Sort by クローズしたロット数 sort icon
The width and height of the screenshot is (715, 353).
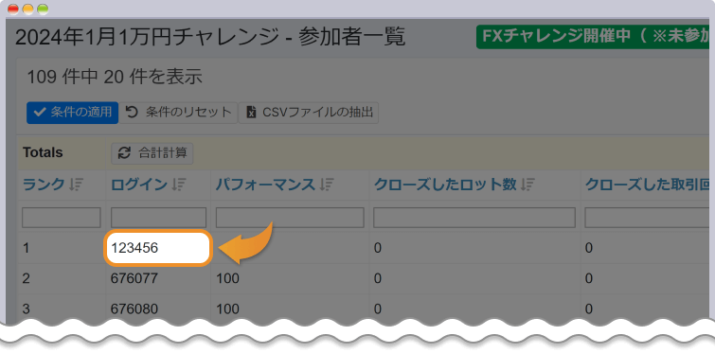pyautogui.click(x=527, y=185)
